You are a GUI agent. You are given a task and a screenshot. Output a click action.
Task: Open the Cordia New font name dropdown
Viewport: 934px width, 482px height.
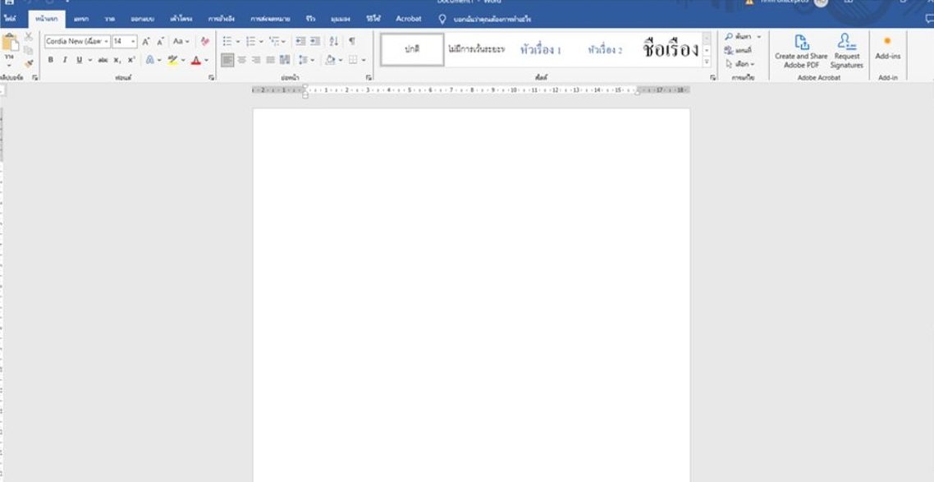pyautogui.click(x=107, y=41)
